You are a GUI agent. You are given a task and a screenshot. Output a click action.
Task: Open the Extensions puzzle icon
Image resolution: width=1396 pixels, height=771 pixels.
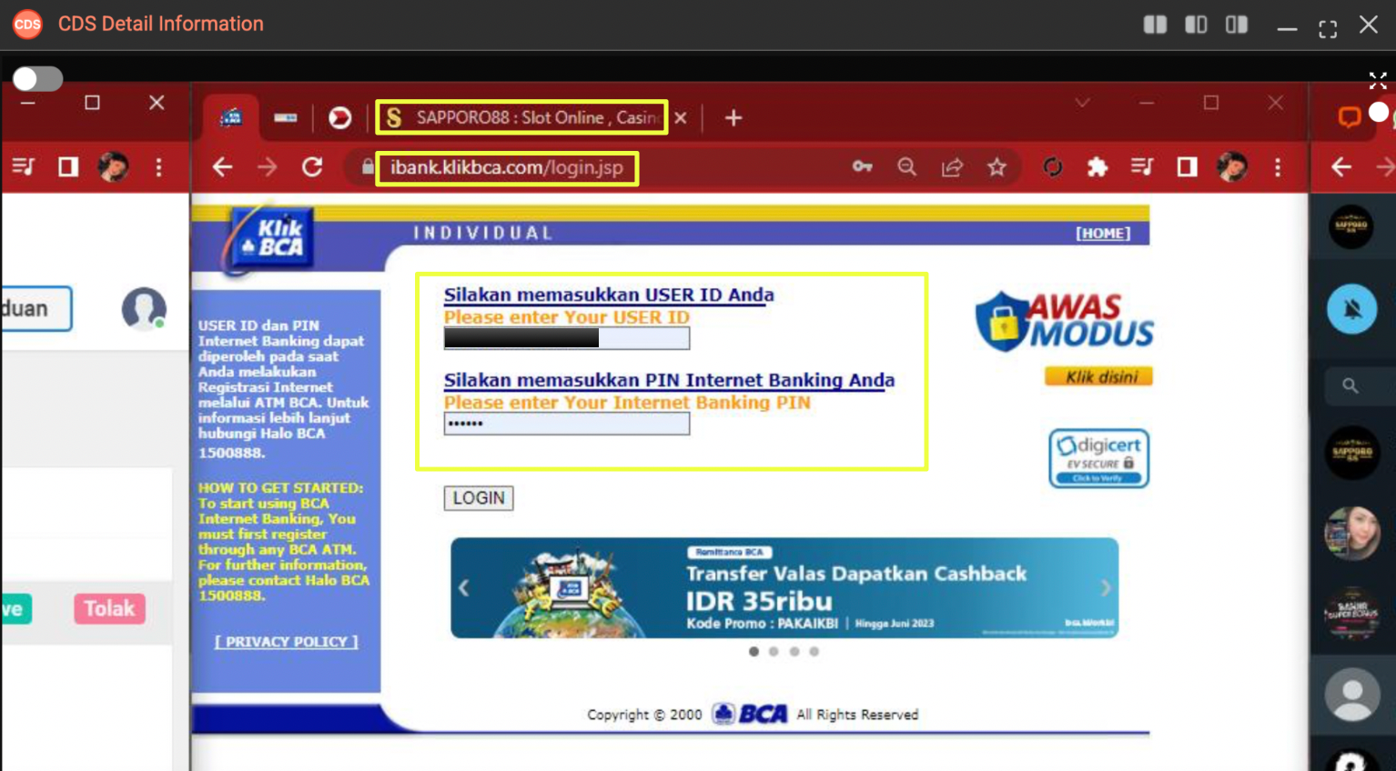(1098, 167)
